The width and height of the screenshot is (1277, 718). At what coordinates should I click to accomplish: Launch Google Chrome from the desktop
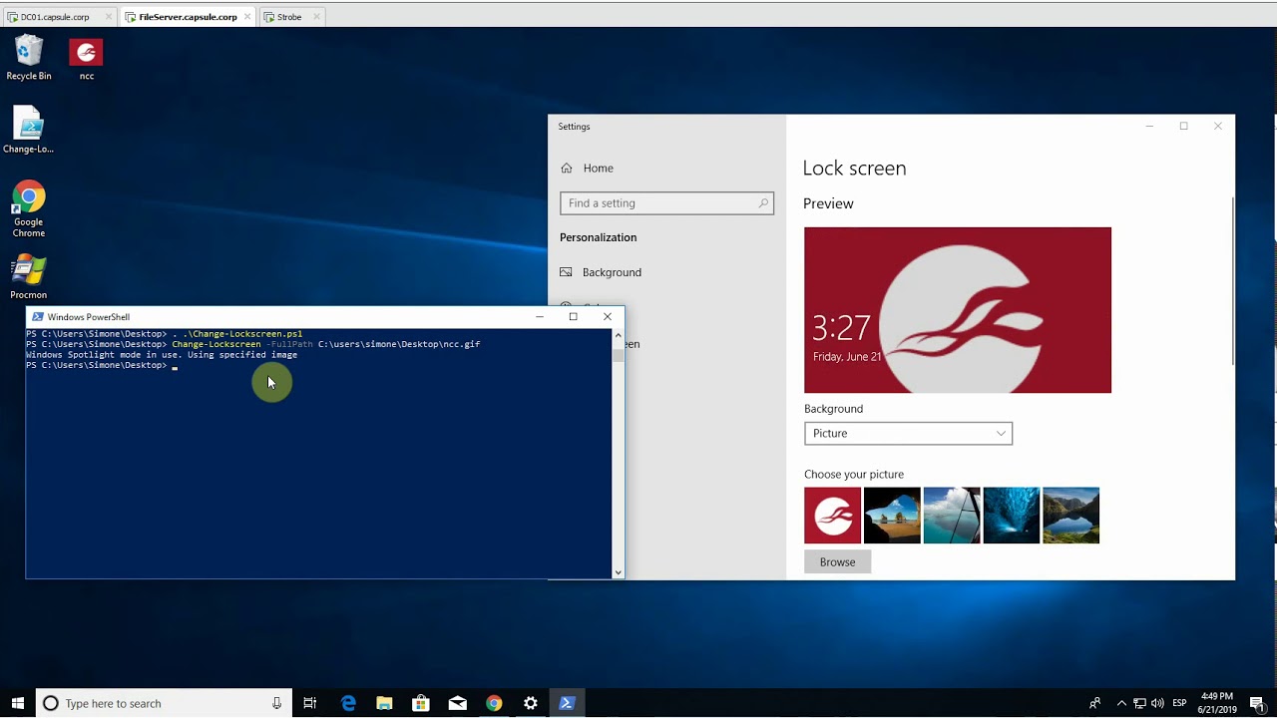click(29, 209)
